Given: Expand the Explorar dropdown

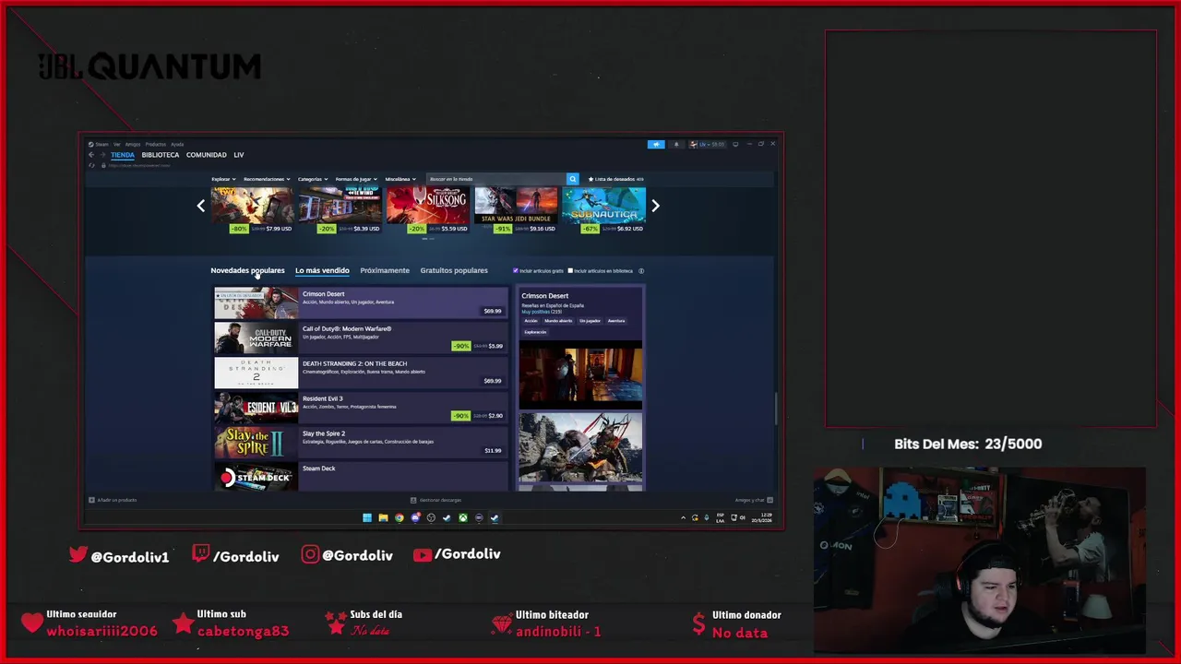Looking at the screenshot, I should (224, 179).
